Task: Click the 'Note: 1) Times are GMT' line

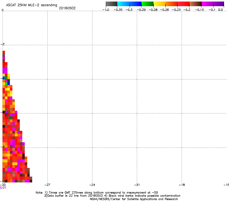Action: tap(97, 193)
